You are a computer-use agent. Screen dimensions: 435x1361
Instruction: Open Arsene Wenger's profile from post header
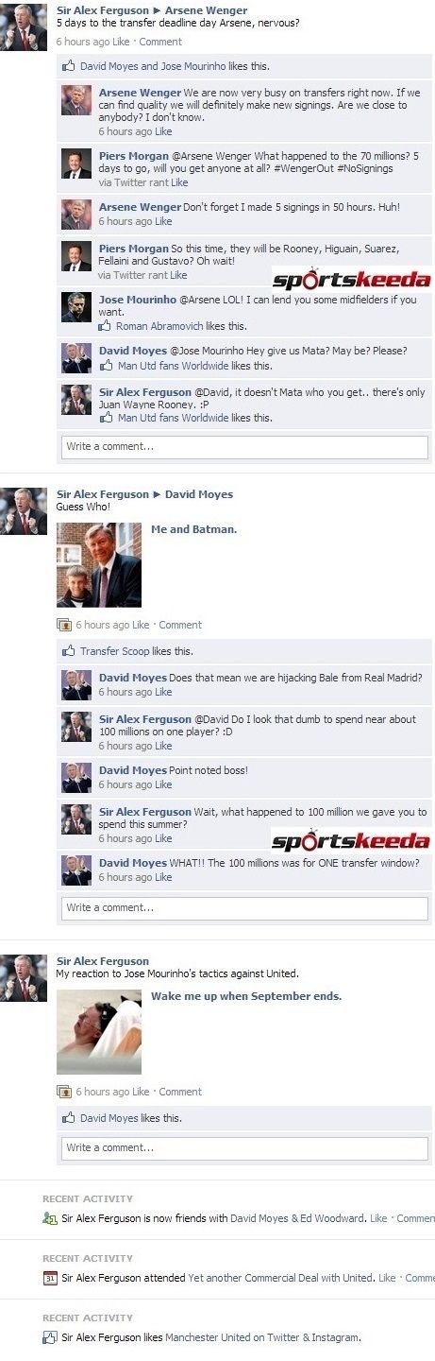[x=212, y=10]
